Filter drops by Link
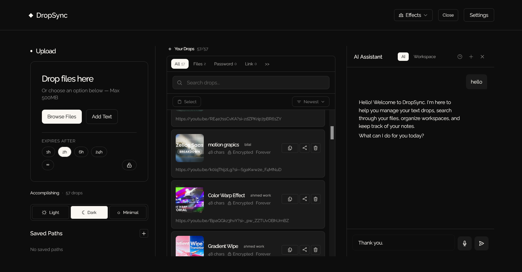This screenshot has height=272, width=522. tap(251, 64)
